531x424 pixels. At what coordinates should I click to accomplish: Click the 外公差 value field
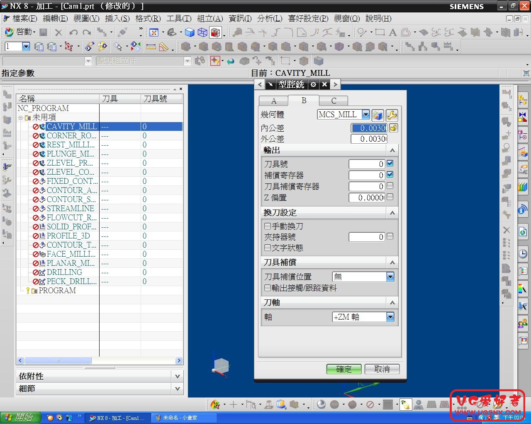(x=369, y=139)
